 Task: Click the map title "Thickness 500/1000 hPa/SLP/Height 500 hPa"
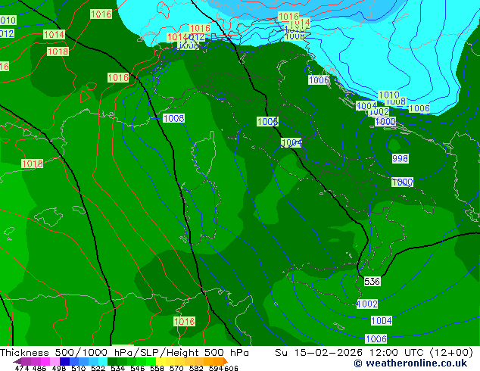[124, 353]
